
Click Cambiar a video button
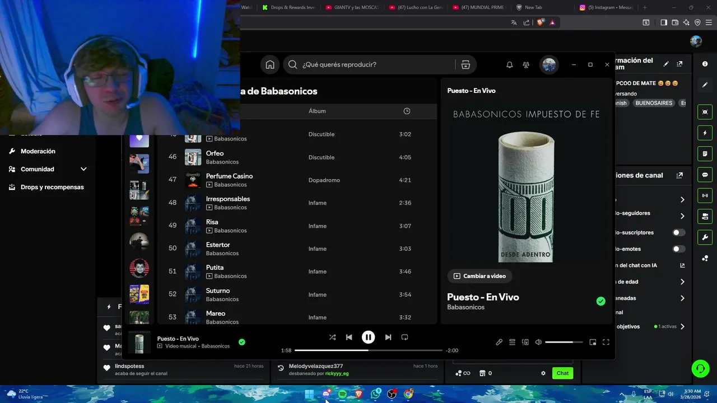click(480, 276)
